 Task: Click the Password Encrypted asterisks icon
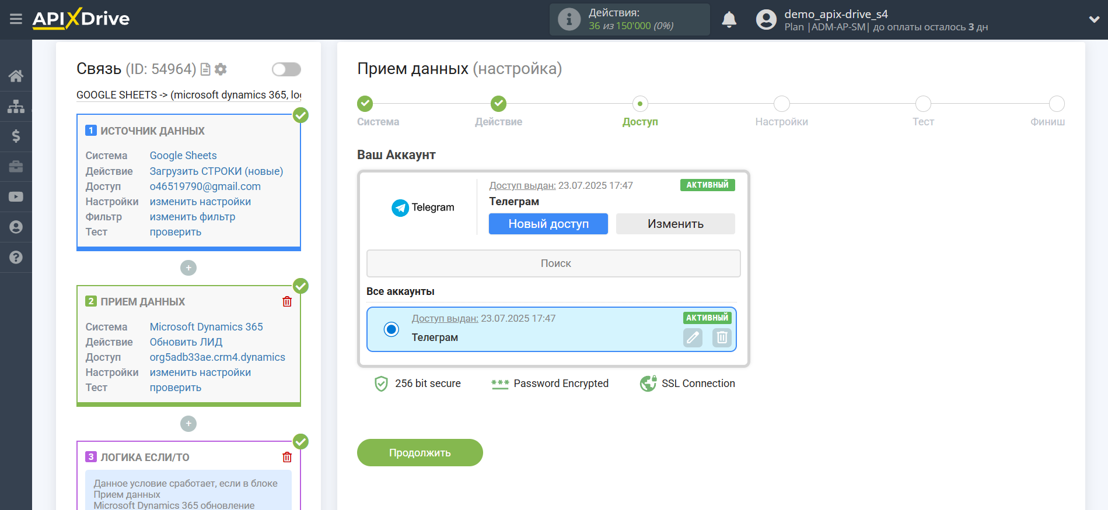point(500,384)
